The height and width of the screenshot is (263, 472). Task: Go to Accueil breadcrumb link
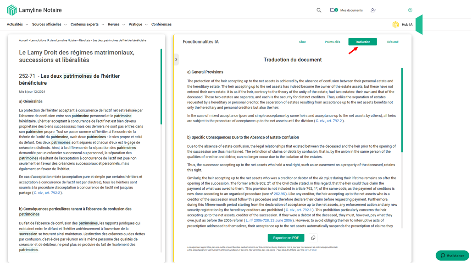pyautogui.click(x=23, y=40)
